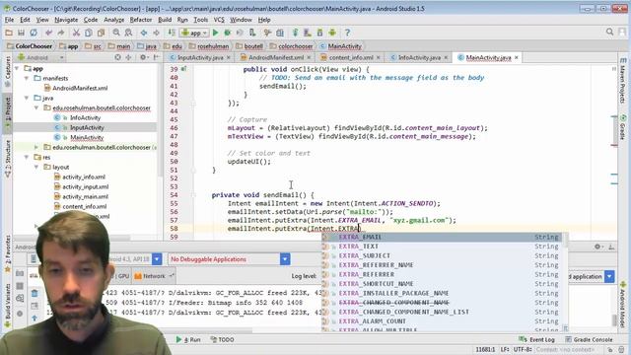Click the Clear logcat trash icon
This screenshot has width=631, height=355.
tap(35, 293)
